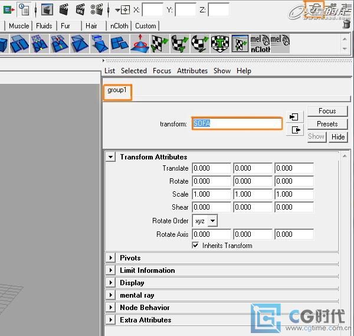
Task: Click the Hide button
Action: 338,136
